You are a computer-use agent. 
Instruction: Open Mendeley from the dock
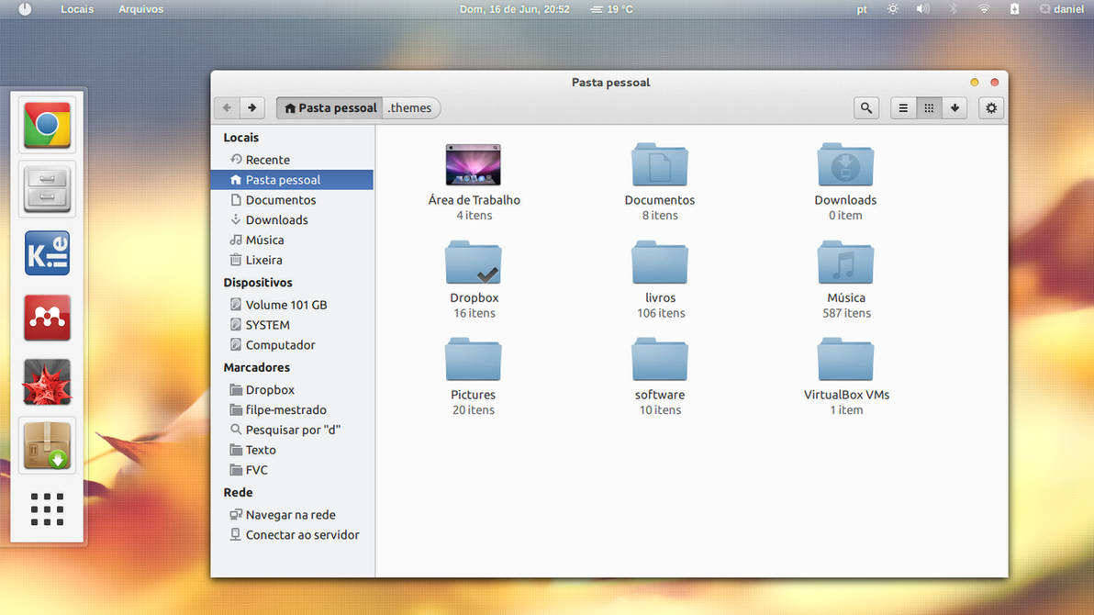click(47, 318)
